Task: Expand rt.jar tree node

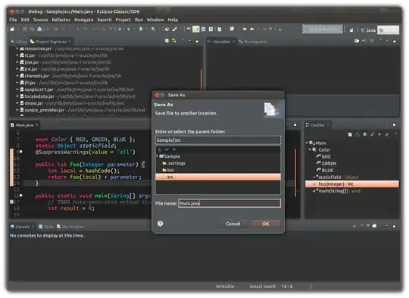Action: 17,55
